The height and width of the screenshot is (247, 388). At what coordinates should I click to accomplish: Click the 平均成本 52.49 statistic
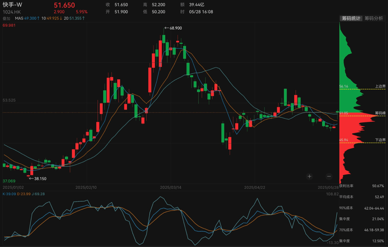click(x=363, y=197)
